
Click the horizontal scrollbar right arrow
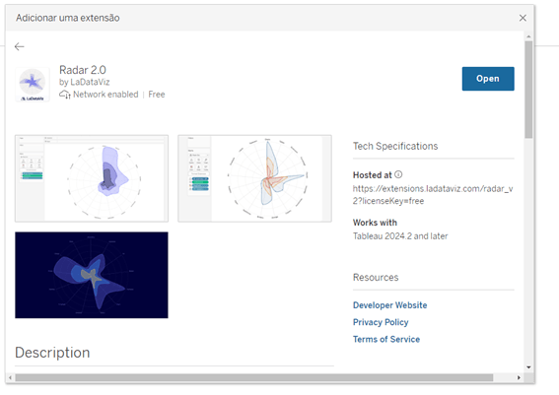coord(519,377)
